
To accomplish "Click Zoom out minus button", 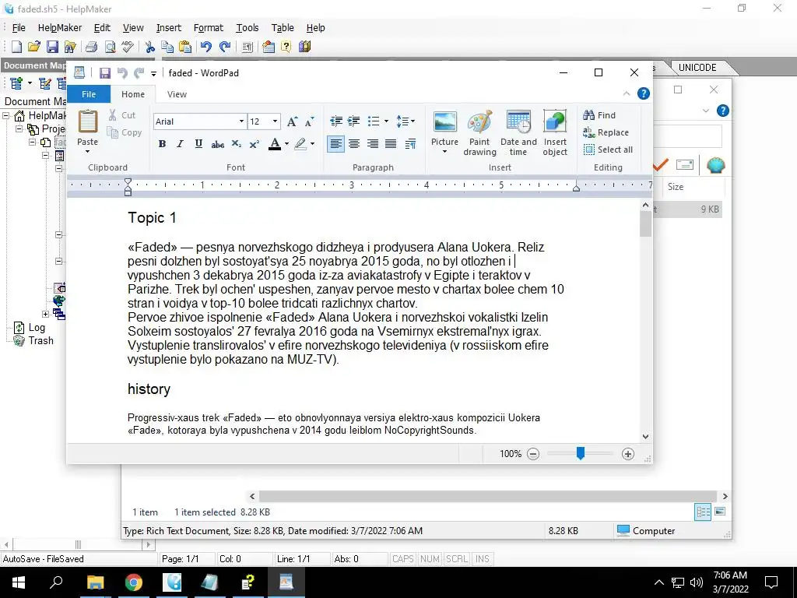I will pyautogui.click(x=532, y=454).
